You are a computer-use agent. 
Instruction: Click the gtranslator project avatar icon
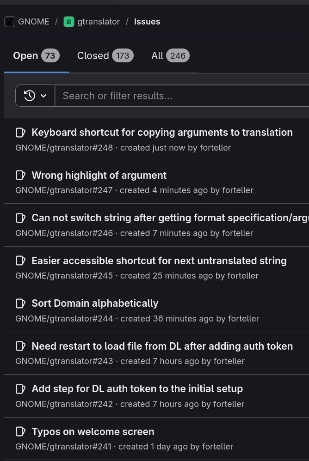tap(69, 22)
